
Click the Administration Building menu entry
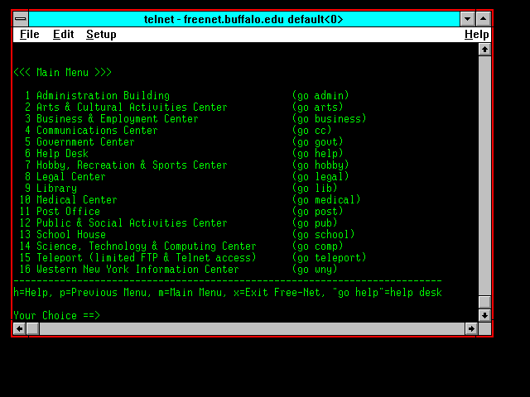coord(103,96)
